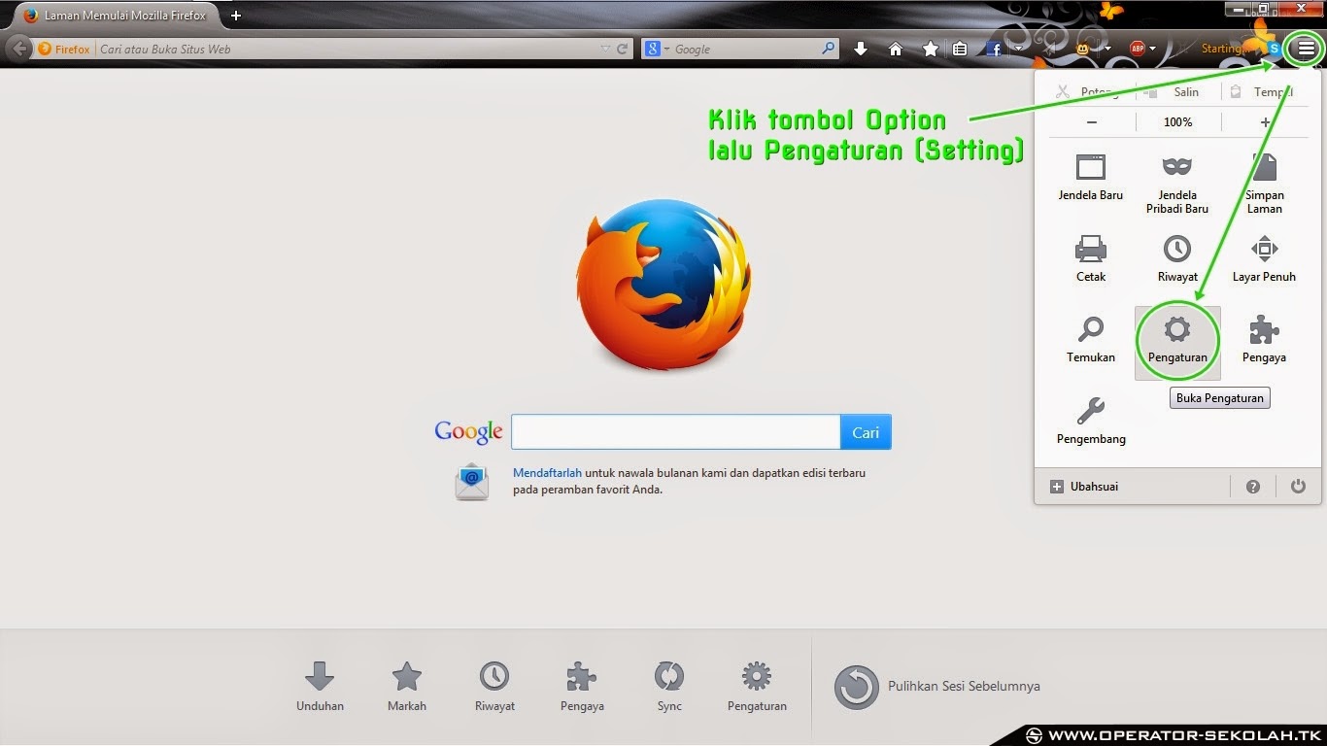
Task: Open Markah star at page bottom
Action: click(407, 686)
